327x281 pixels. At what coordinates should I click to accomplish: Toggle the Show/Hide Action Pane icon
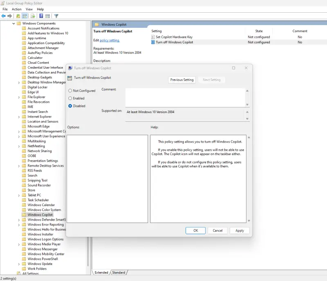tap(47, 16)
